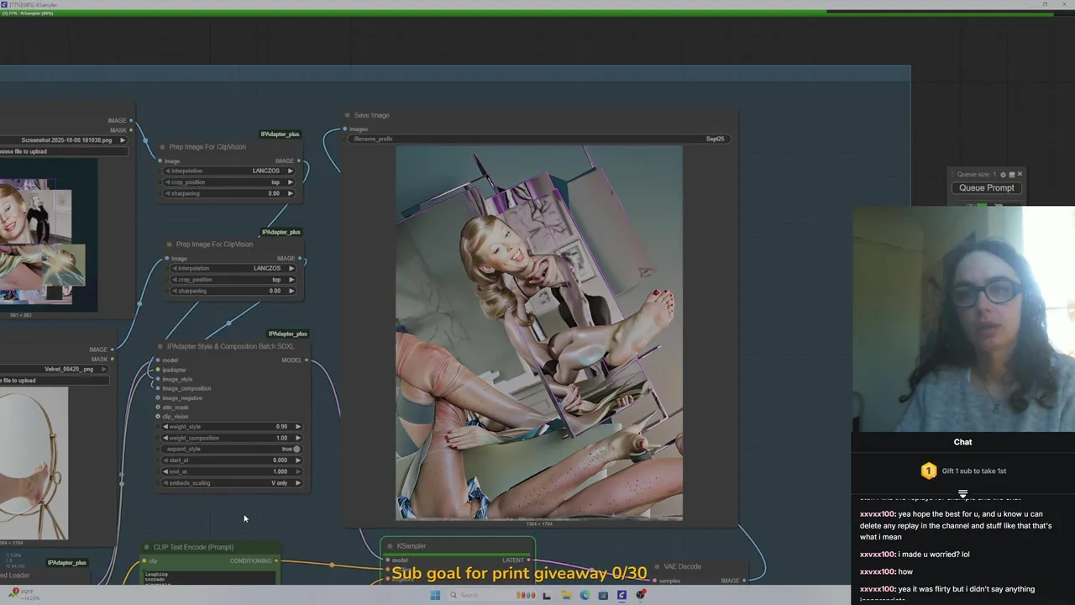This screenshot has height=605, width=1075.
Task: Decrease weight_style with its left arrow
Action: click(165, 427)
